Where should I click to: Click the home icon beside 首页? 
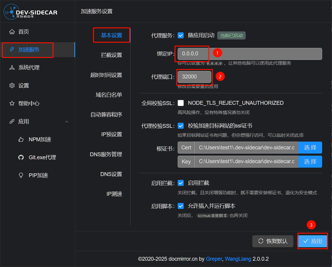pos(12,32)
